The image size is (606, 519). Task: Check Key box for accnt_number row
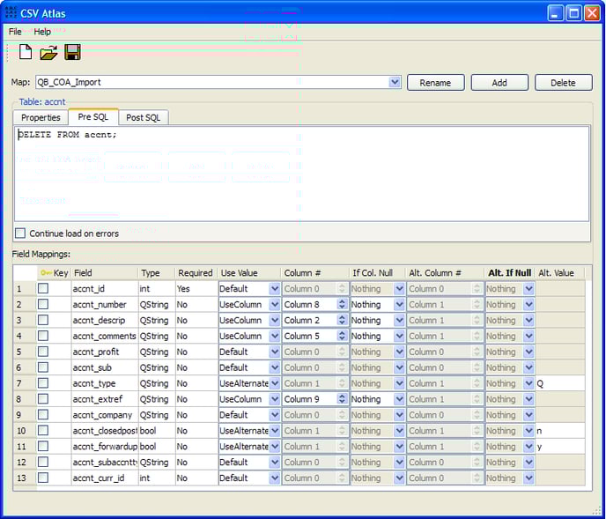pyautogui.click(x=43, y=304)
